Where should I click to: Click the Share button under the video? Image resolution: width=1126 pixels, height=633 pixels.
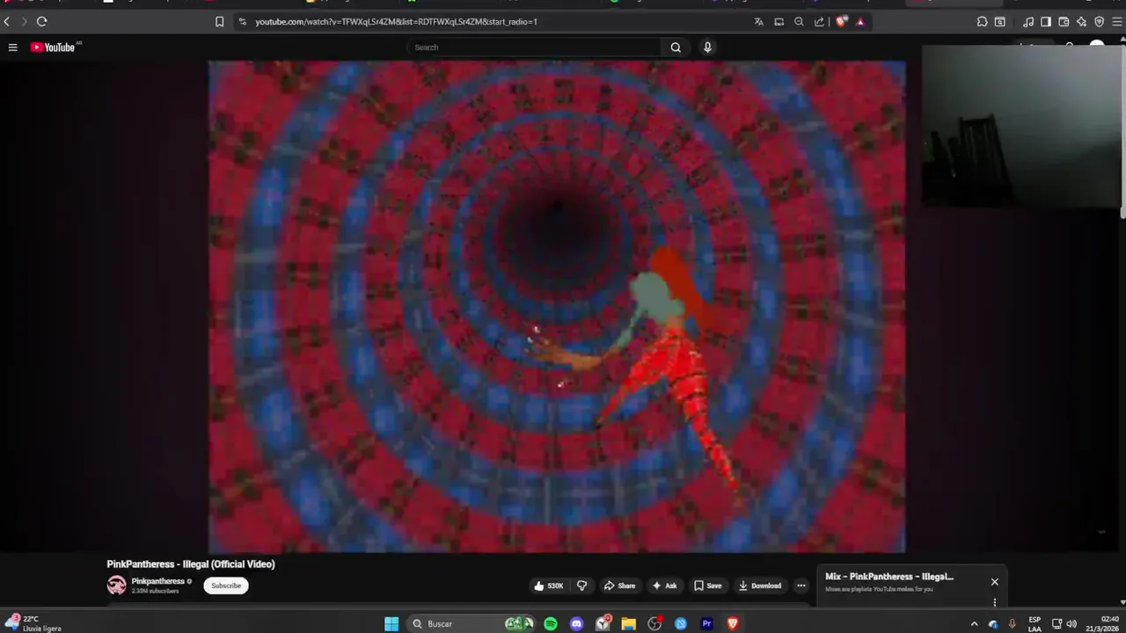[x=619, y=586]
